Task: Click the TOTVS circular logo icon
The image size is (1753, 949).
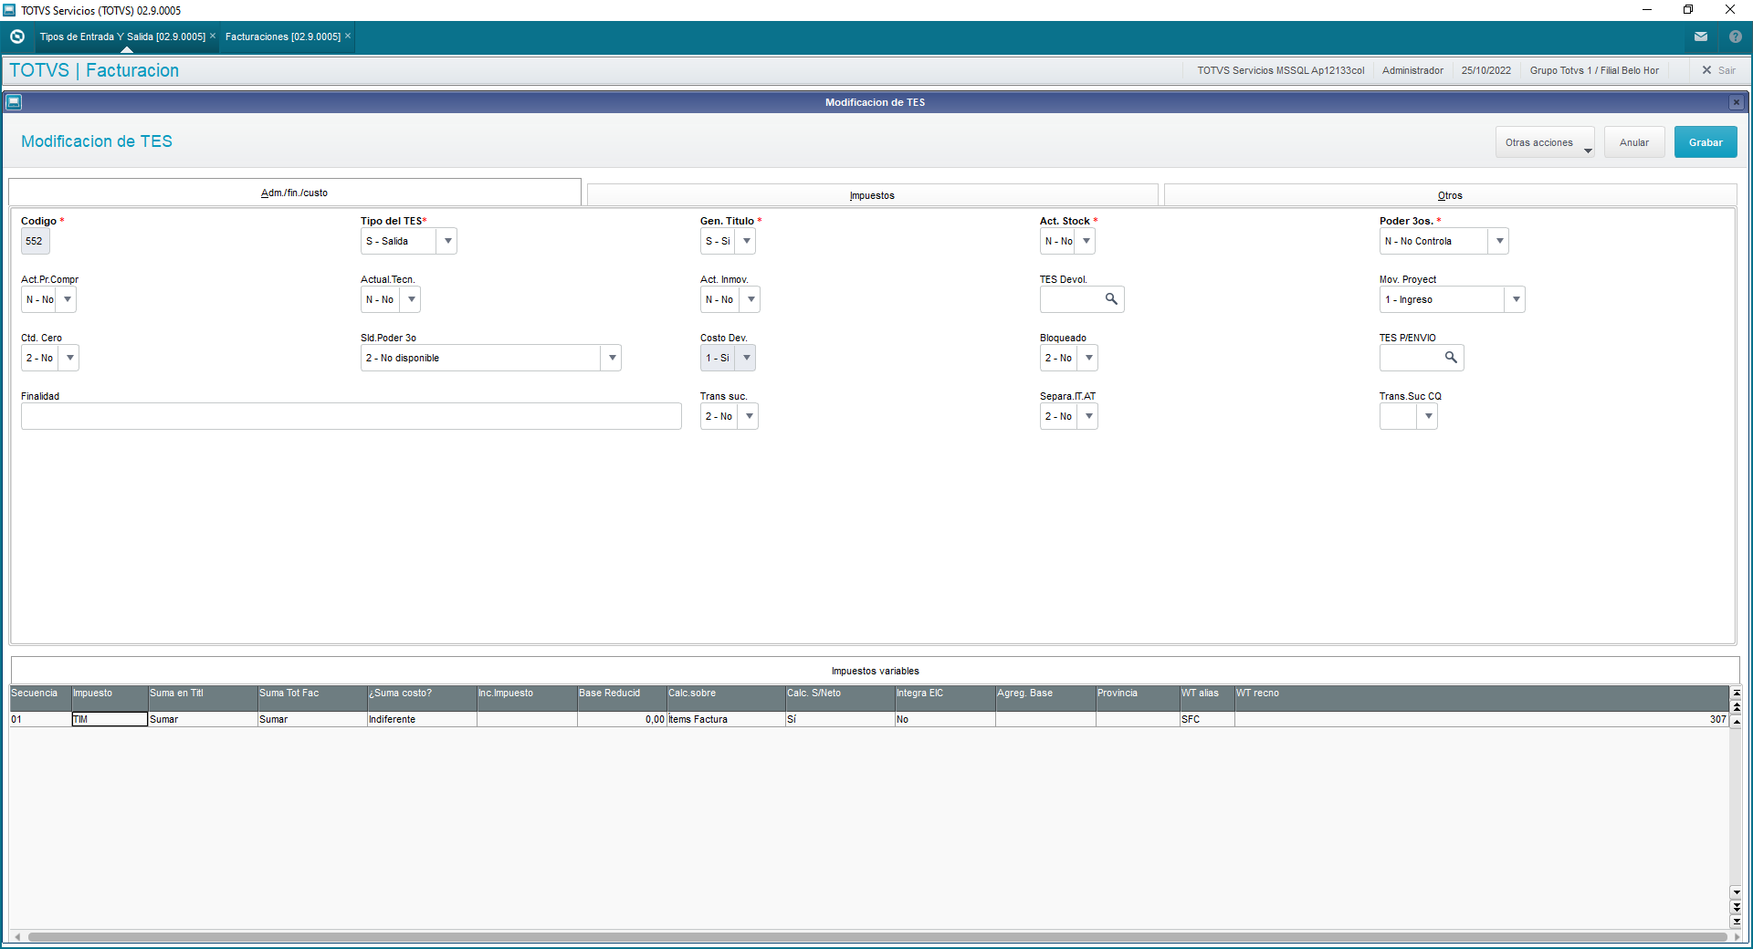Action: pos(16,36)
